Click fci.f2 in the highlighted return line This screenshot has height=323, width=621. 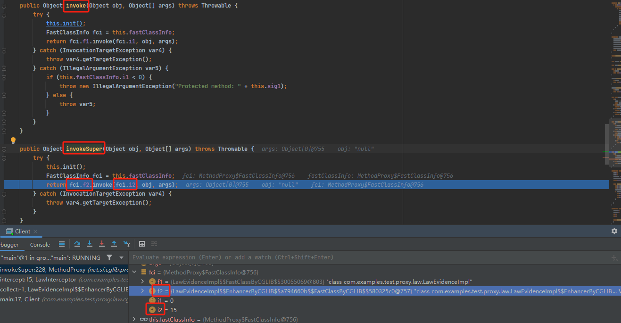point(80,185)
